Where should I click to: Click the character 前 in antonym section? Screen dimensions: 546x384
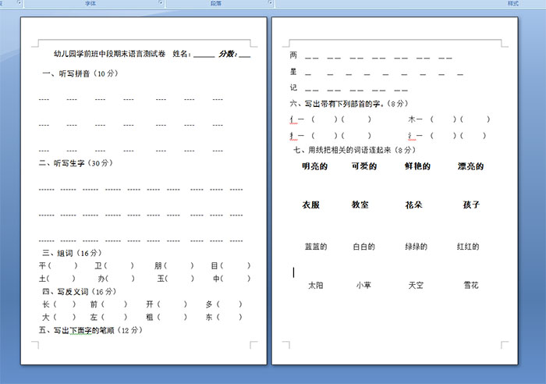point(94,304)
